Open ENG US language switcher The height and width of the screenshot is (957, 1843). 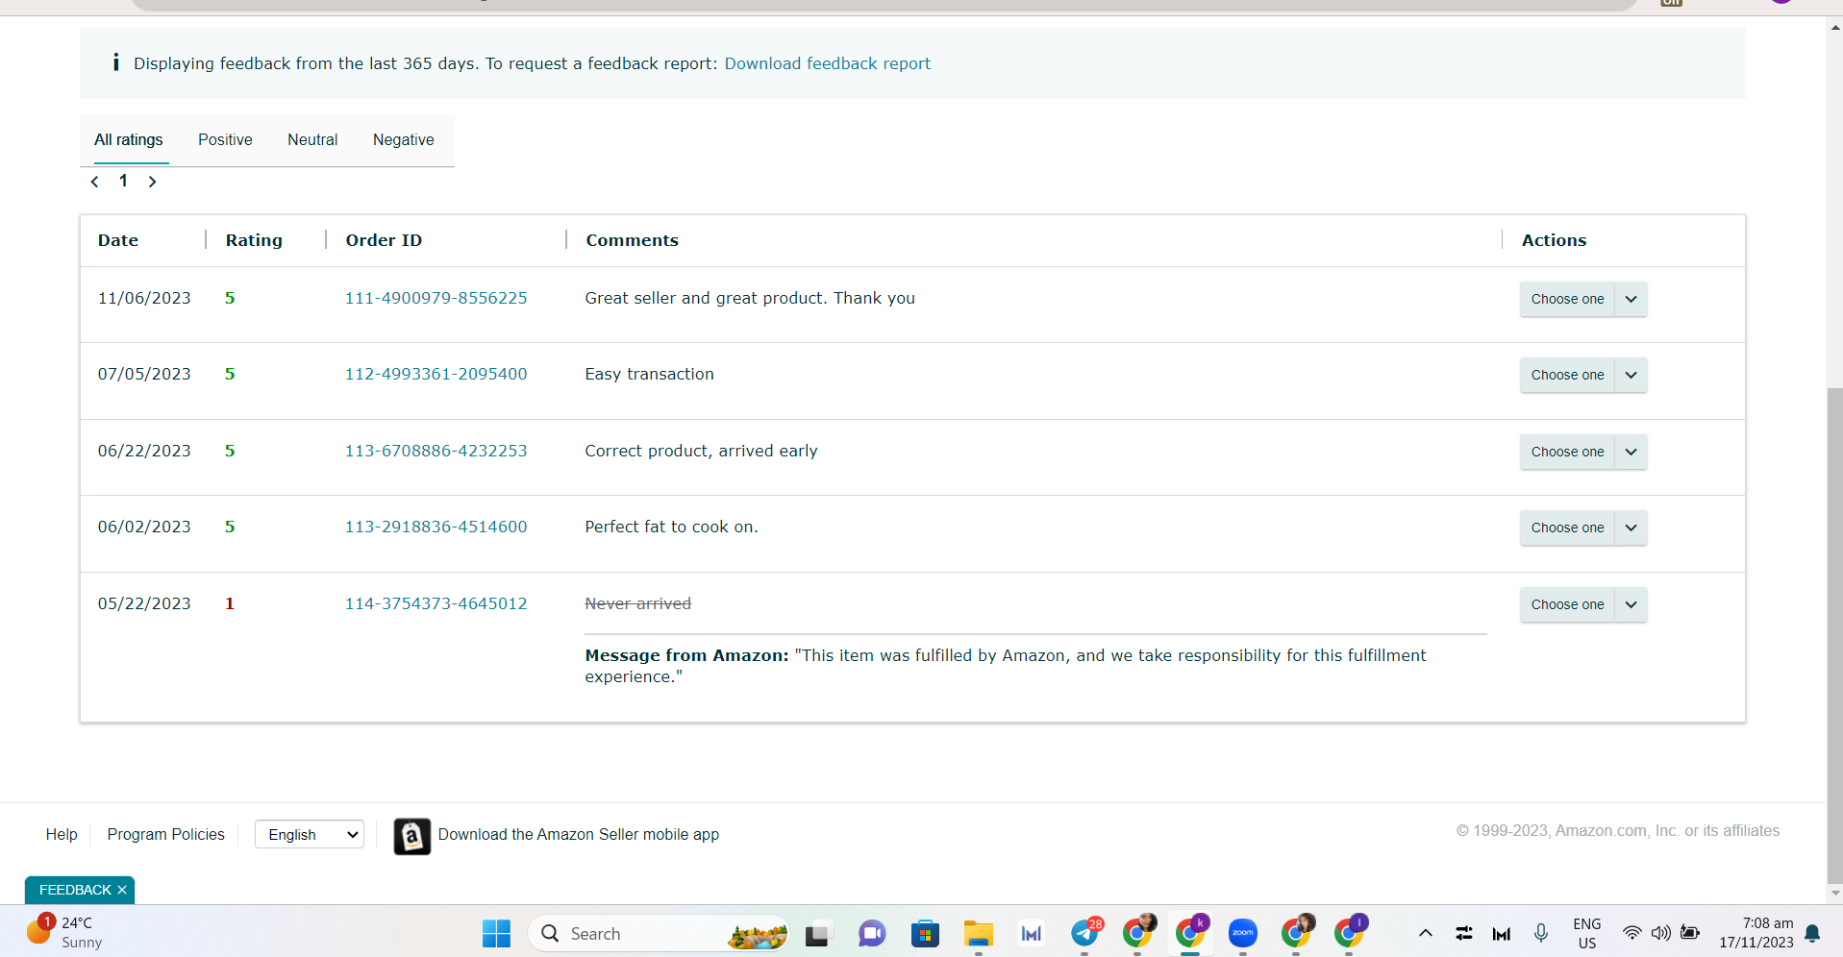click(1587, 933)
